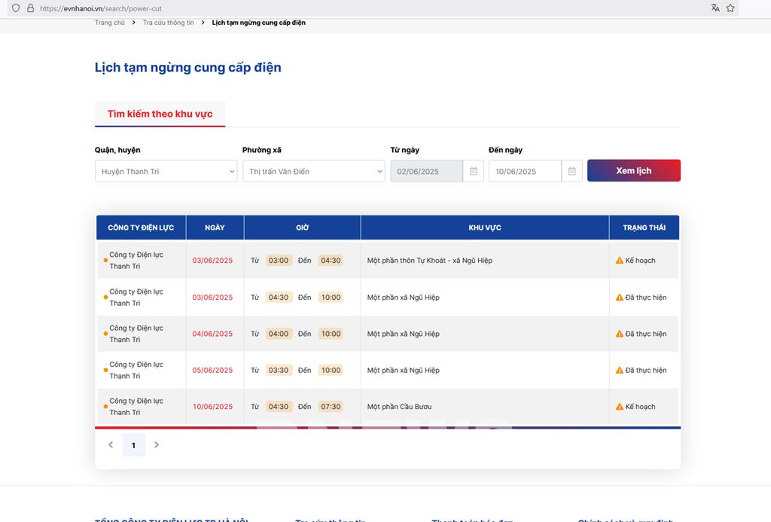Click warning icon in the 10/06/2025 row
This screenshot has width=771, height=522.
[x=619, y=407]
